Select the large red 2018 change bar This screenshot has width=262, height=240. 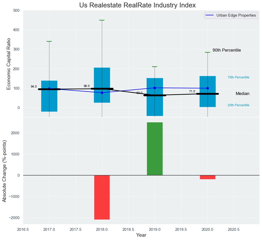[x=102, y=197]
